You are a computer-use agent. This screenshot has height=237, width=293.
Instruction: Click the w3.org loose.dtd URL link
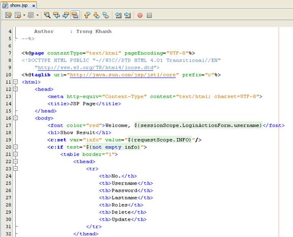pos(96,68)
